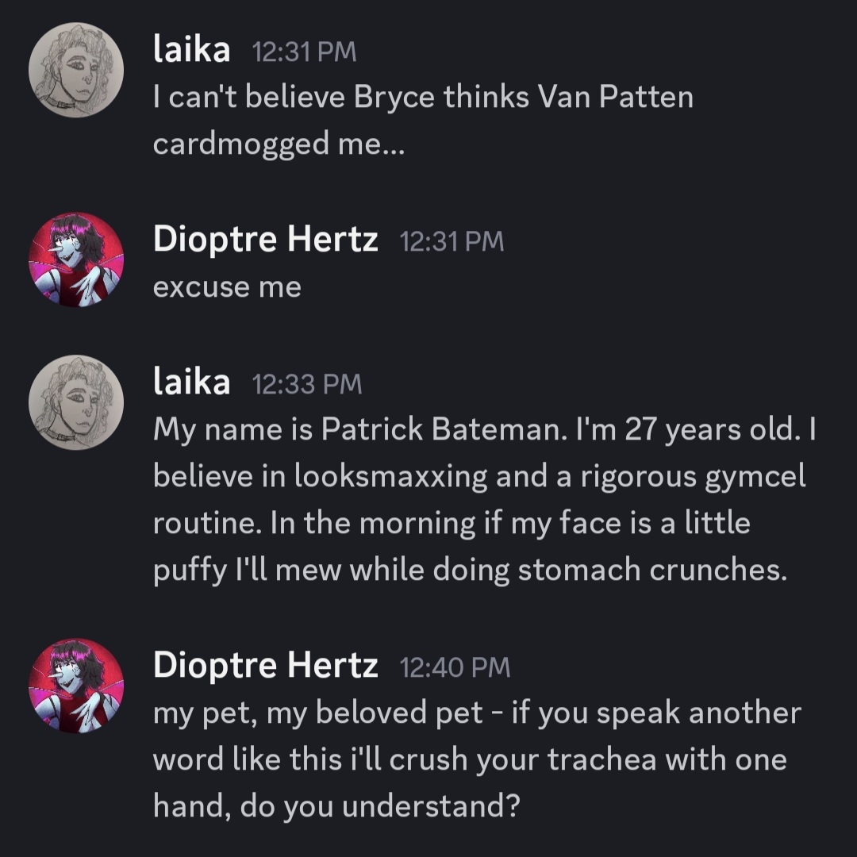Click laika's avatar beside the 12:31 PM message
857x857 pixels.
75,70
